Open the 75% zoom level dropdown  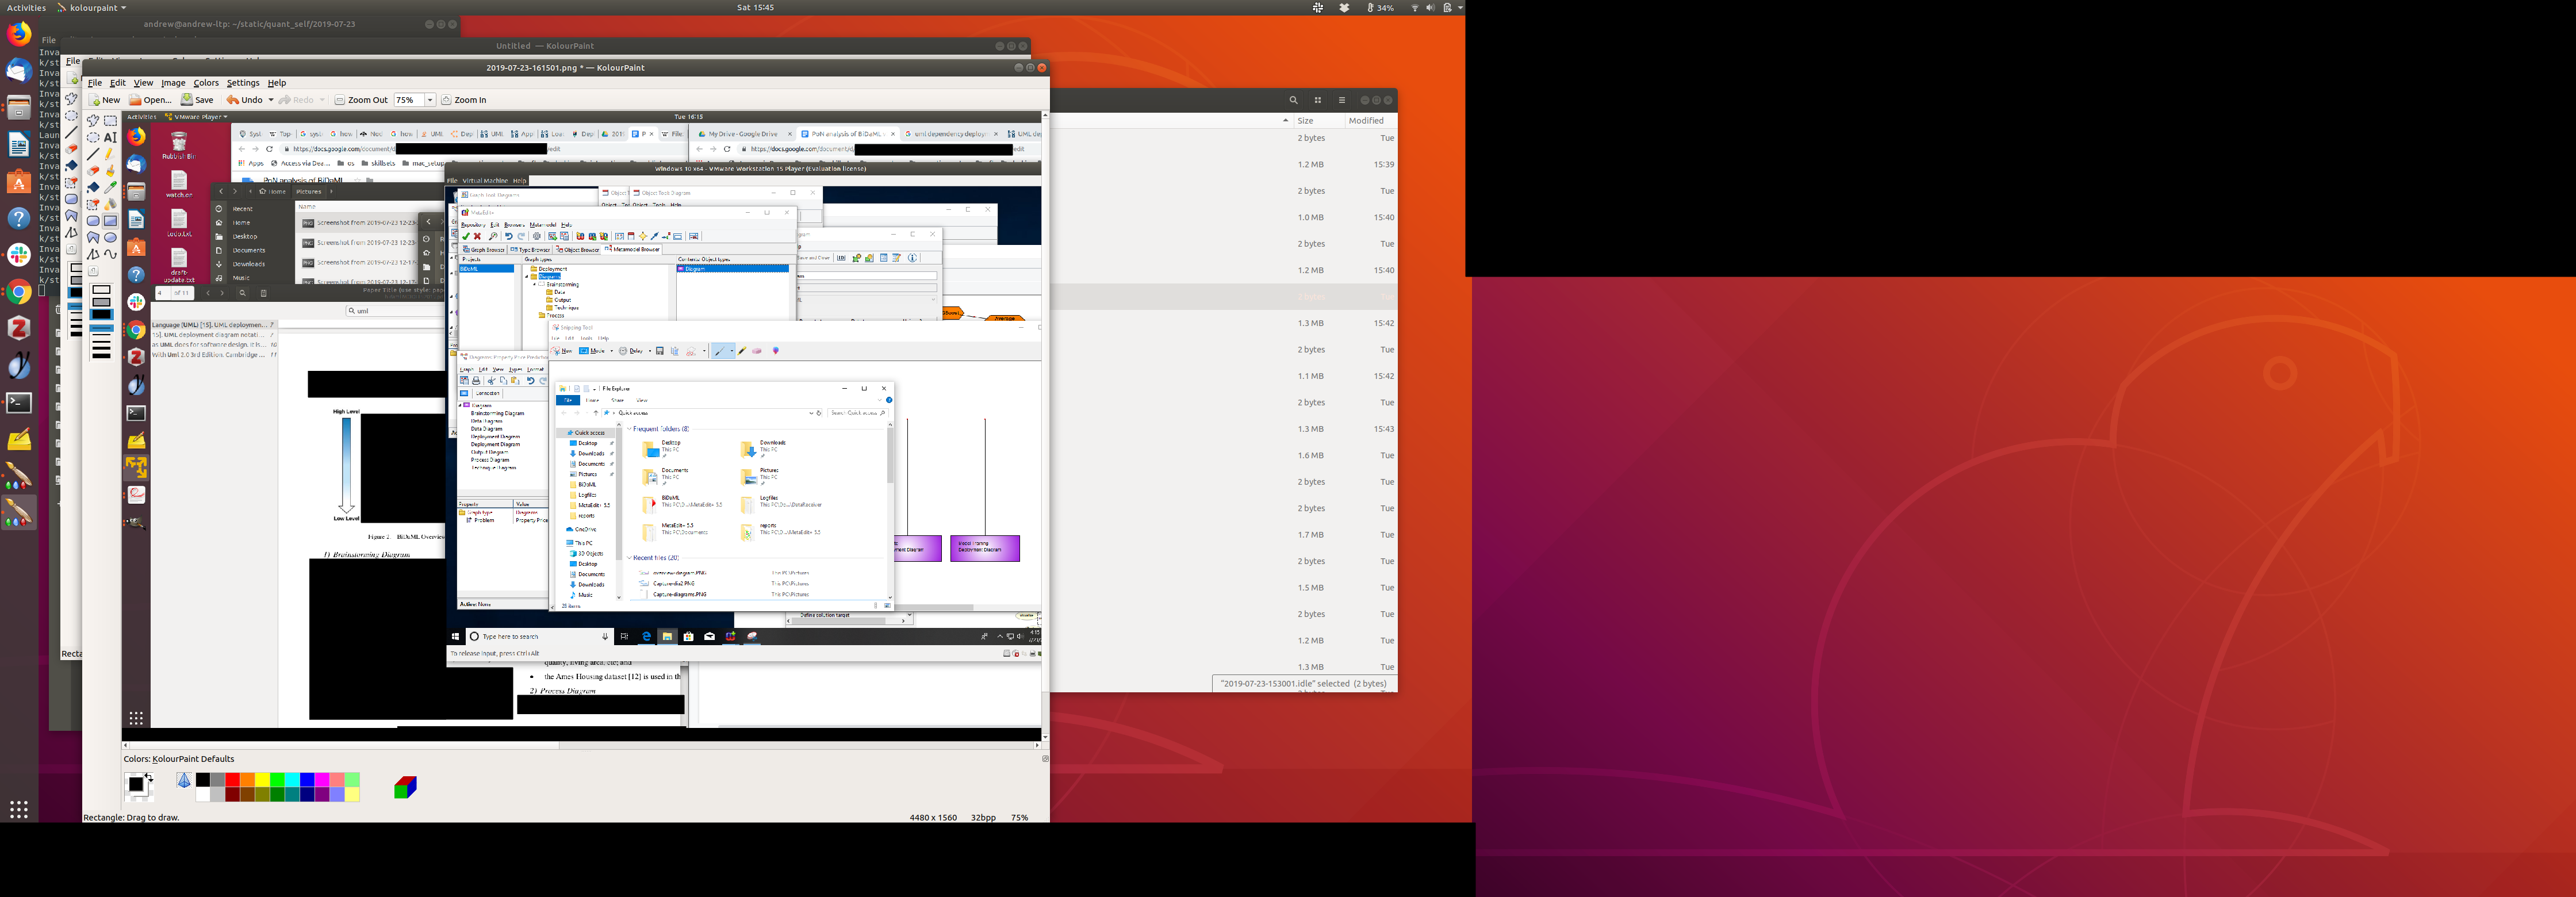point(430,100)
